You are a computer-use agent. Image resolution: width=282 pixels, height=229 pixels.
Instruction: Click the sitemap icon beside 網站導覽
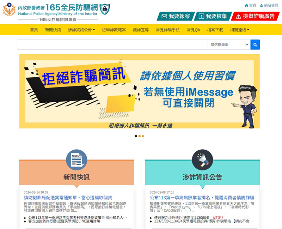[x=261, y=5]
